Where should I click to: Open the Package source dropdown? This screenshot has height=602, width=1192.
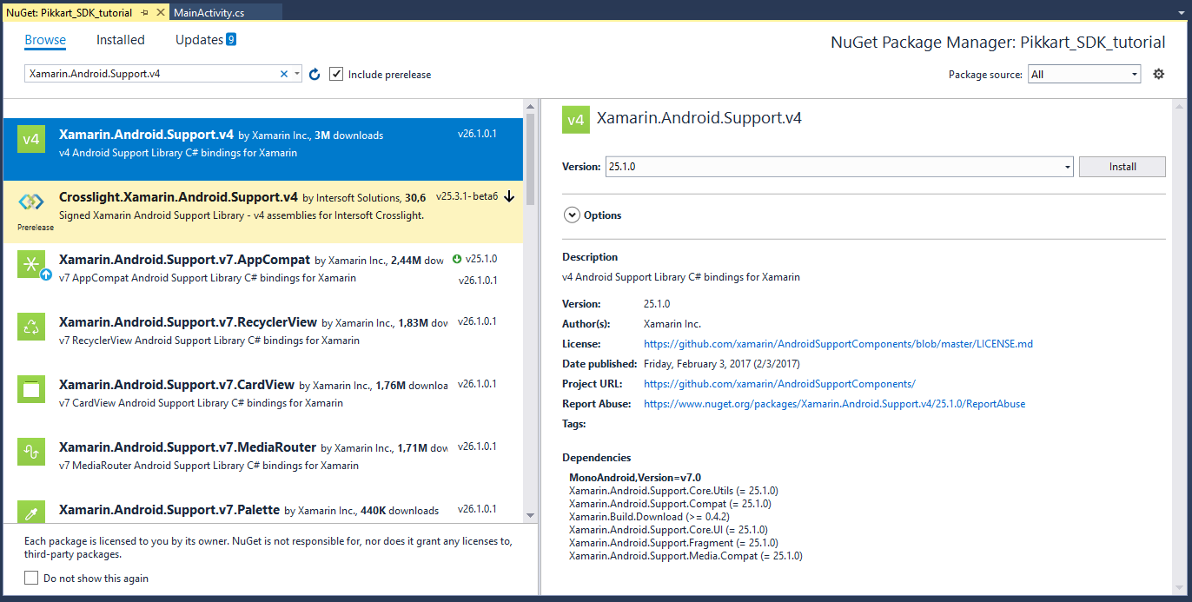click(1135, 75)
